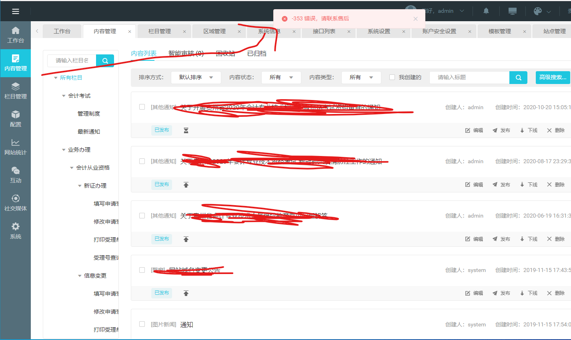The width and height of the screenshot is (571, 340).
Task: Click the title search magnifier button
Action: click(519, 78)
